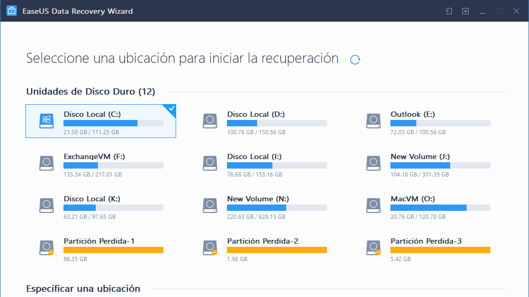Click the Windows drive icon for Disco Local (C:)
The width and height of the screenshot is (529, 297).
click(x=47, y=121)
